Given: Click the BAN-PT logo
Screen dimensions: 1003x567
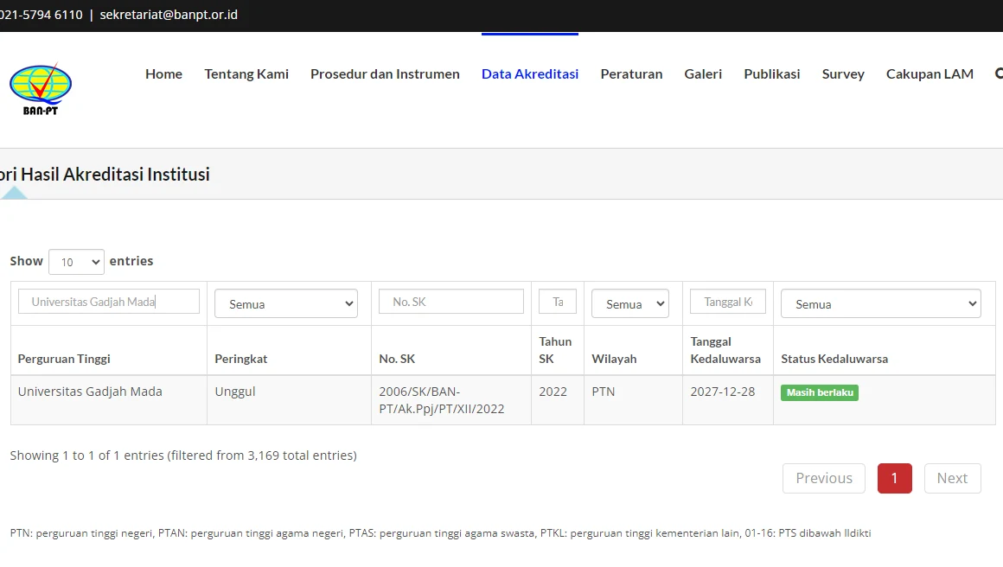Looking at the screenshot, I should tap(41, 90).
